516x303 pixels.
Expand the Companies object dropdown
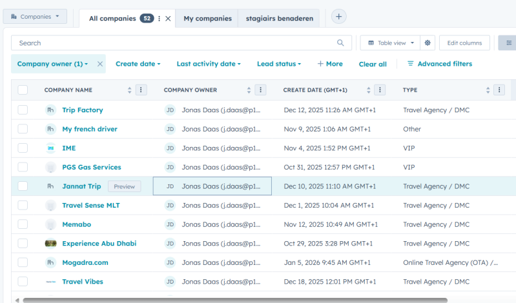(x=35, y=17)
